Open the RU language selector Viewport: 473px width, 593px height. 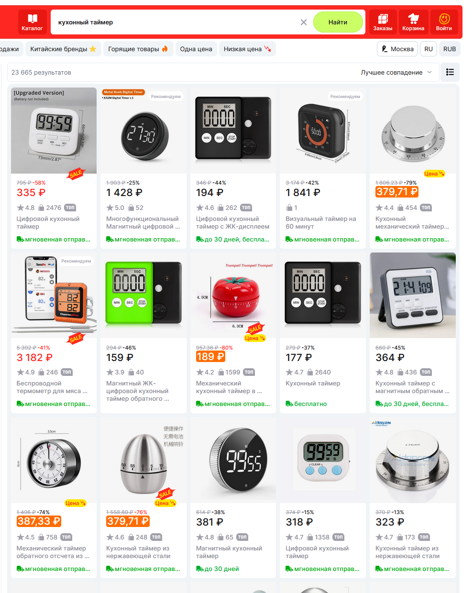pos(429,49)
